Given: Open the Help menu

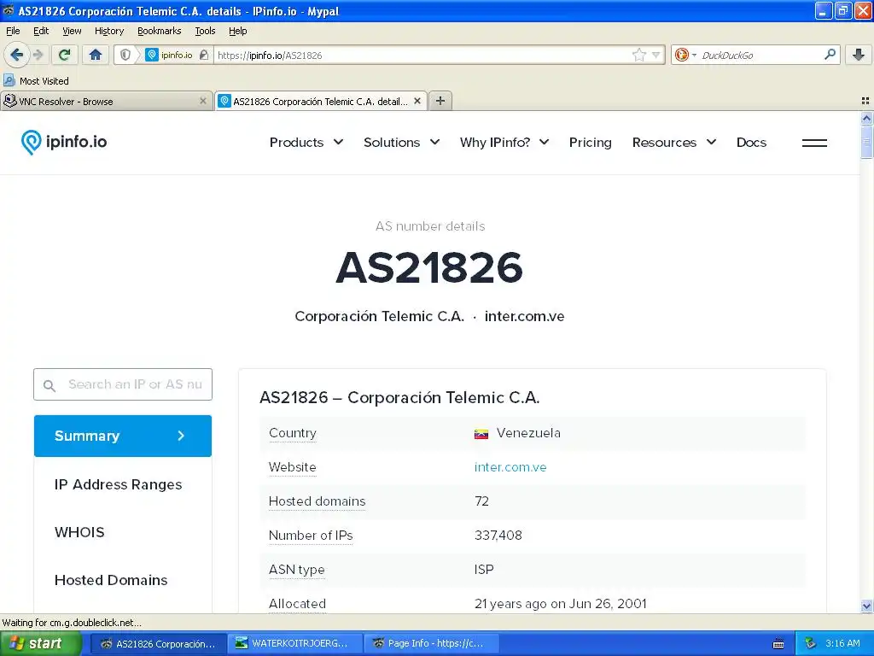Looking at the screenshot, I should 238,31.
